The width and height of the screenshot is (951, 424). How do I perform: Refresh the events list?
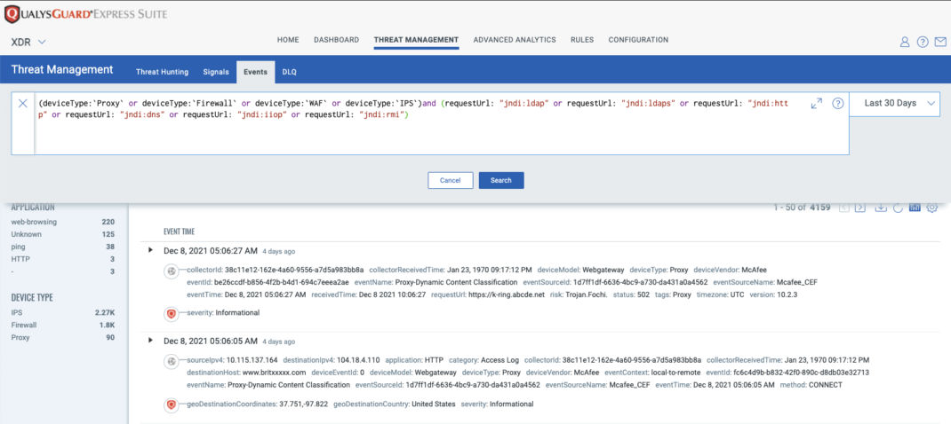pyautogui.click(x=899, y=208)
